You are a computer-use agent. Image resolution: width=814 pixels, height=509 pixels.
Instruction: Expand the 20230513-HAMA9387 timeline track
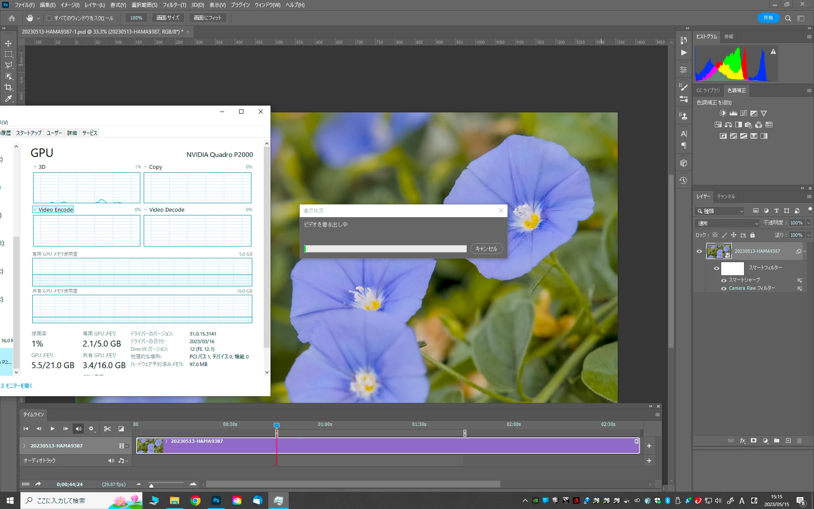[25, 446]
